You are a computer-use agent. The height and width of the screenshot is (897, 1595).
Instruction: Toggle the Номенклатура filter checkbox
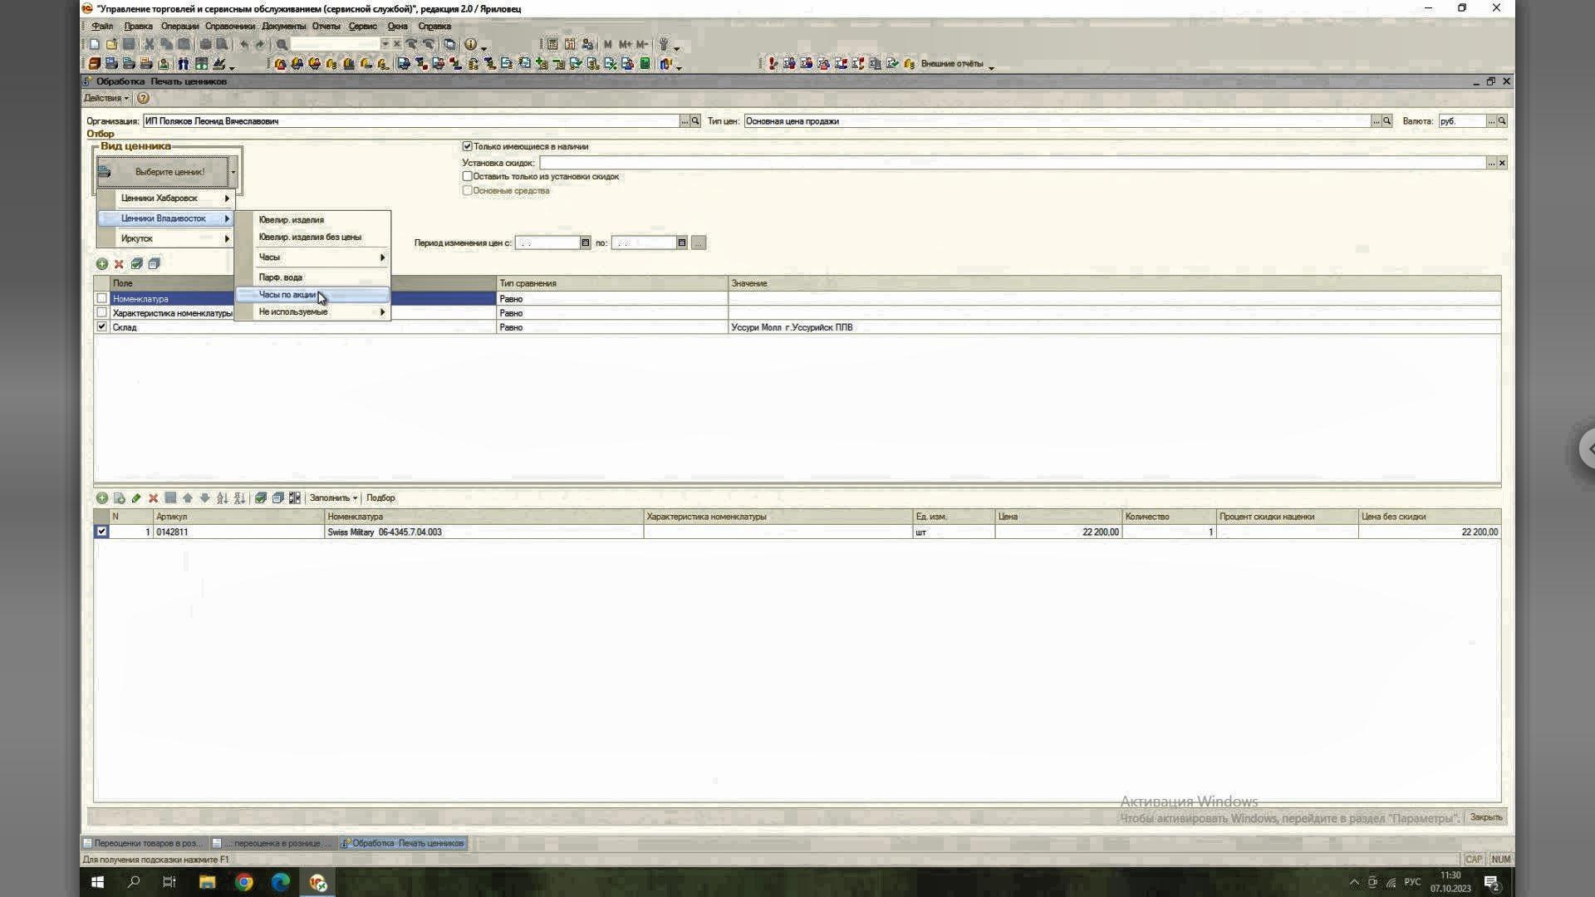(101, 298)
